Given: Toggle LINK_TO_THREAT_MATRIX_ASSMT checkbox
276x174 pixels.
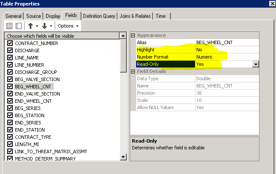Looking at the screenshot, I should tap(10, 152).
